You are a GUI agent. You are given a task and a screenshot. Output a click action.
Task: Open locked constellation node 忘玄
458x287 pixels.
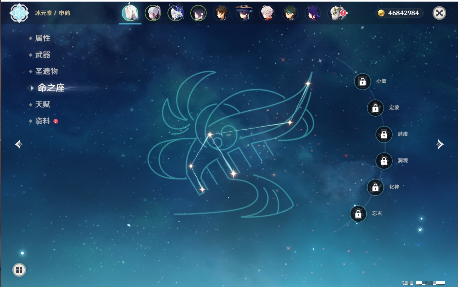[358, 214]
